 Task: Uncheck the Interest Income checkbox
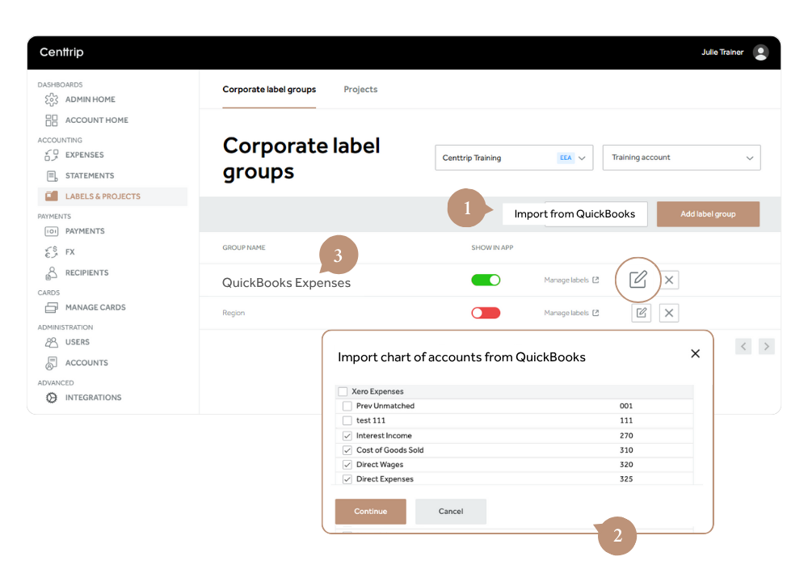tap(347, 436)
